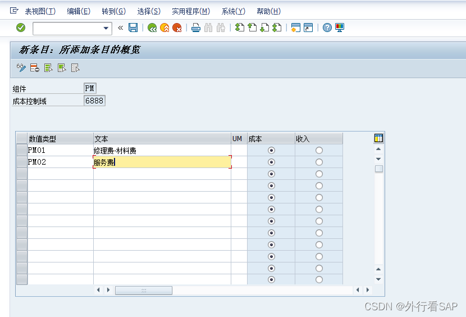Click the generate shortcut icon
The height and width of the screenshot is (317, 466).
click(x=308, y=28)
